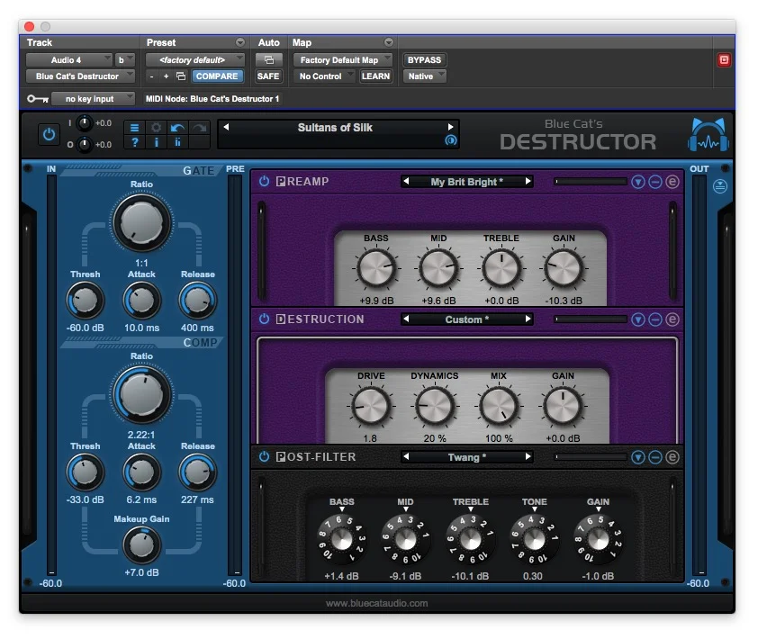Click the Destruction 'e' edit icon

click(672, 319)
